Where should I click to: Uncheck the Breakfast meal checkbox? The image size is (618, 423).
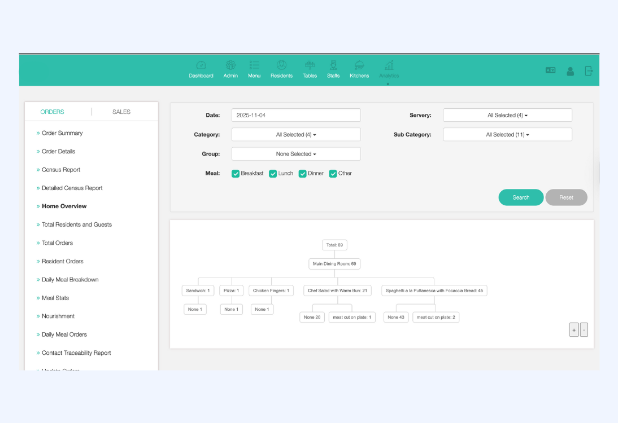pyautogui.click(x=236, y=174)
